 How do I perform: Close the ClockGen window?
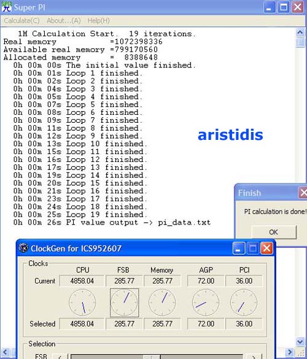pos(266,248)
